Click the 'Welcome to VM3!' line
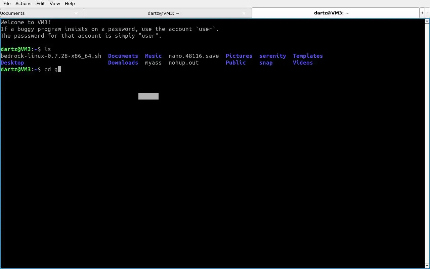The height and width of the screenshot is (269, 430). click(x=26, y=22)
